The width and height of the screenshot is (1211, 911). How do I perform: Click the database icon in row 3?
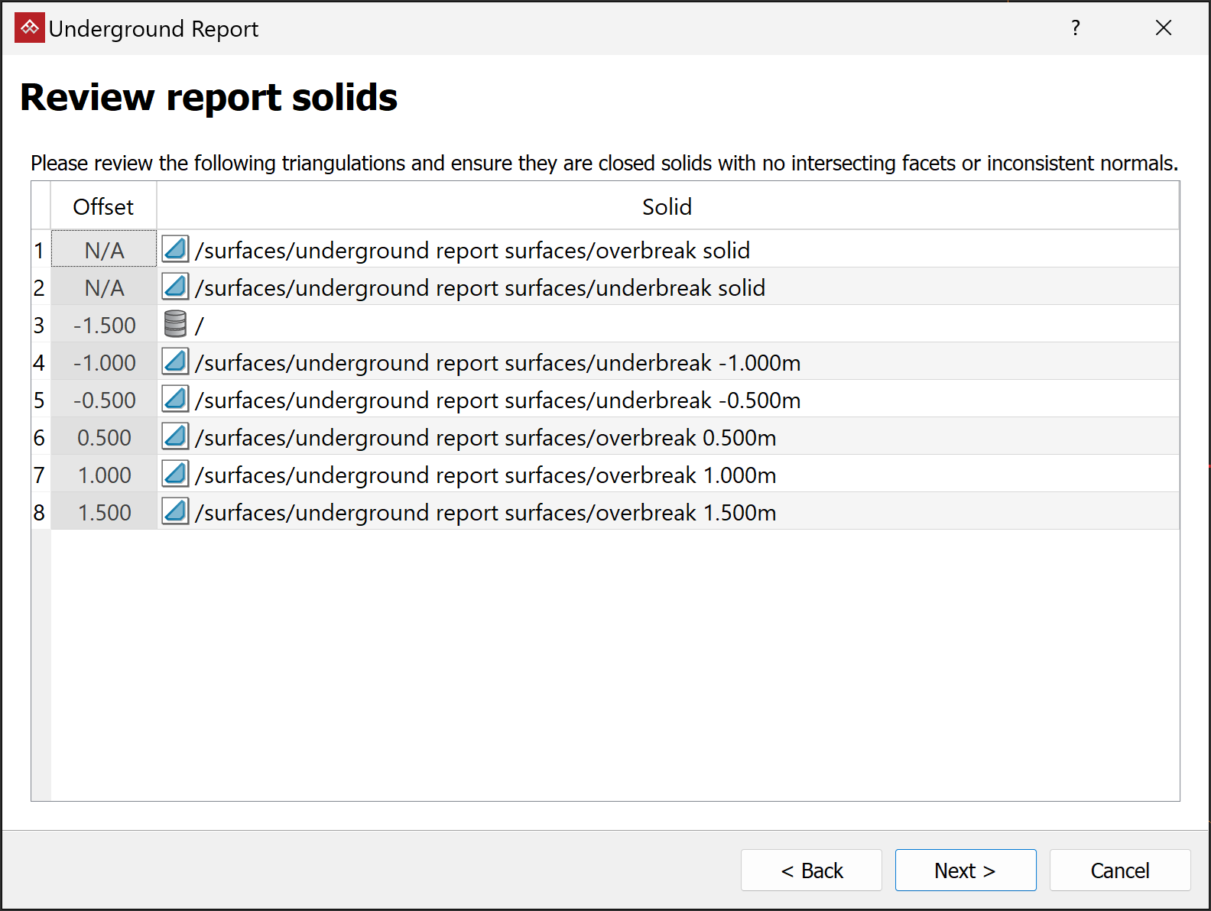click(x=175, y=324)
